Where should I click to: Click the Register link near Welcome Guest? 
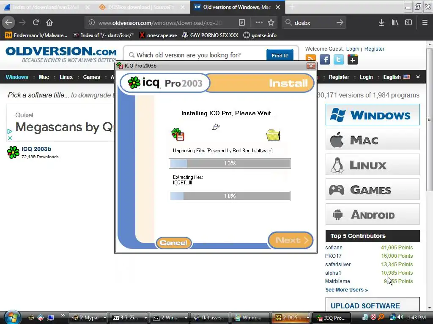[374, 49]
